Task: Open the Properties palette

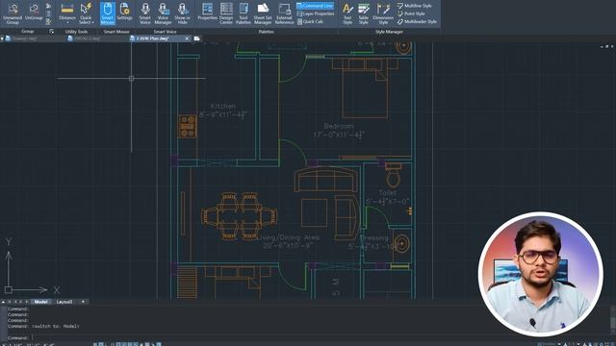Action: coord(208,12)
